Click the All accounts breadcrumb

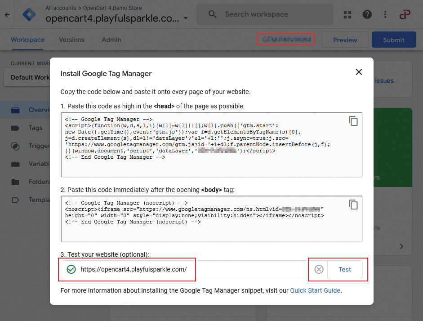click(61, 8)
